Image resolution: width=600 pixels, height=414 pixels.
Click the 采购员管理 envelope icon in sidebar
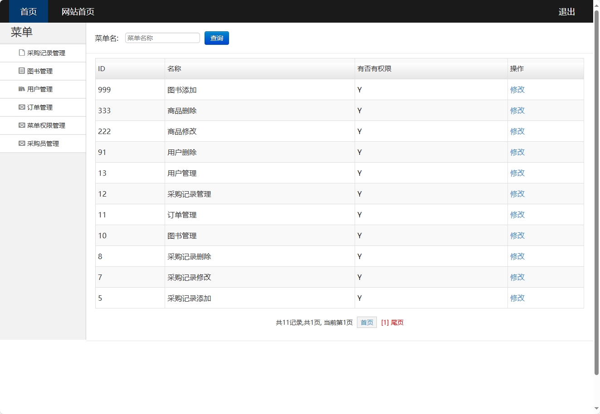tap(21, 143)
